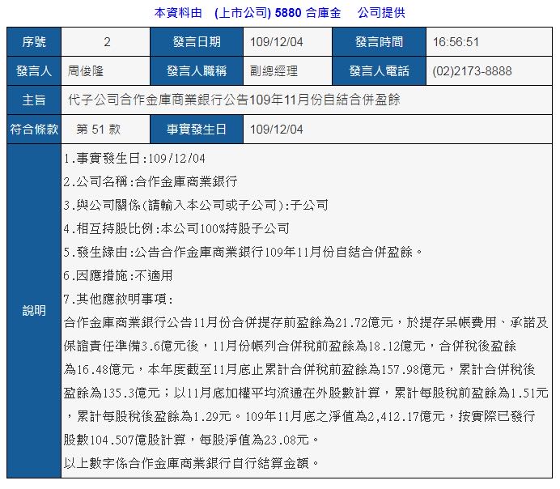
Task: Click the serial number value 2
Action: (x=107, y=42)
